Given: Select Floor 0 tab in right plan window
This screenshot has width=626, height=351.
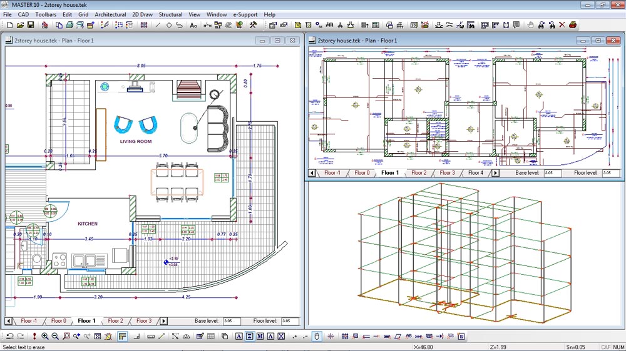Looking at the screenshot, I should (362, 173).
